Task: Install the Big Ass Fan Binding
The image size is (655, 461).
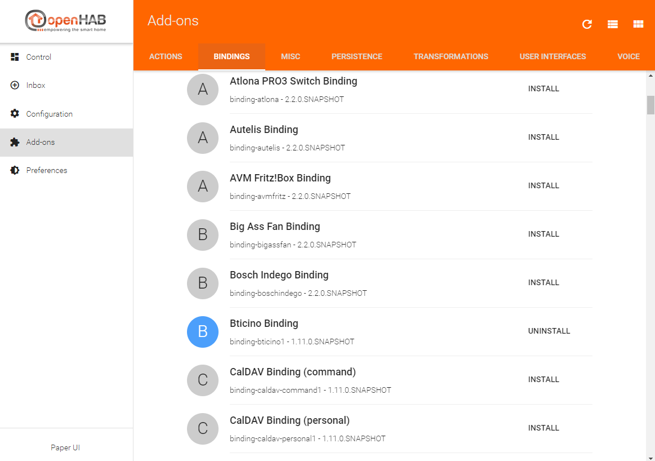Action: [543, 234]
